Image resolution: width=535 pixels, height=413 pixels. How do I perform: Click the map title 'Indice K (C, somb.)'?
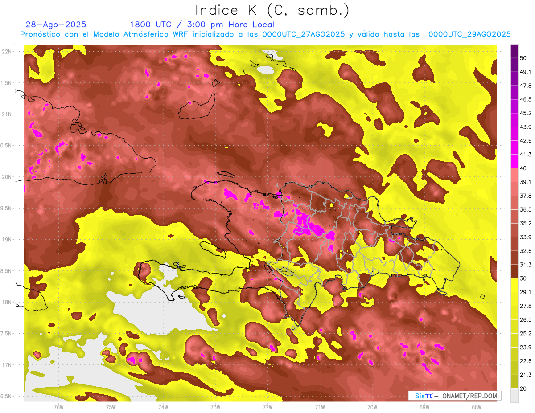(x=272, y=10)
